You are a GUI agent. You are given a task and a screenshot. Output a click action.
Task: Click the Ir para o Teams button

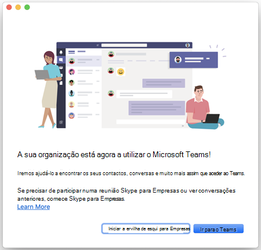tap(218, 229)
